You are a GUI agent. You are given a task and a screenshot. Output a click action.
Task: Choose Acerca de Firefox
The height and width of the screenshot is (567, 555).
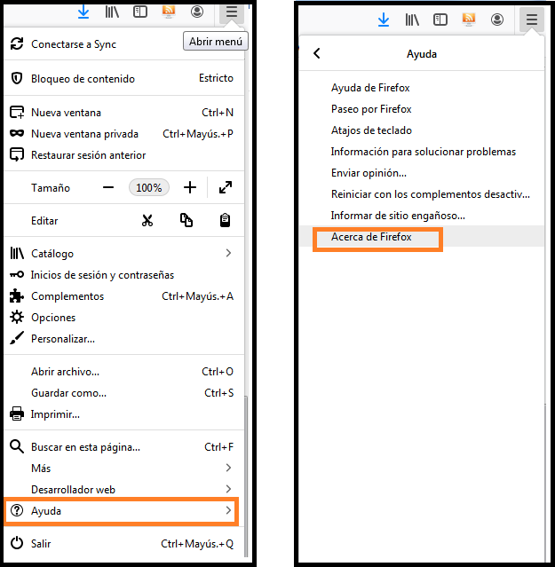(x=371, y=237)
